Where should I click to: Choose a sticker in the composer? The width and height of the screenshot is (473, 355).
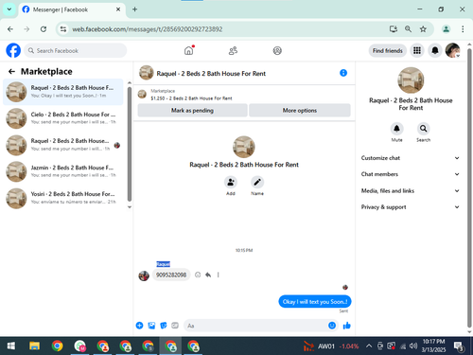(x=164, y=326)
